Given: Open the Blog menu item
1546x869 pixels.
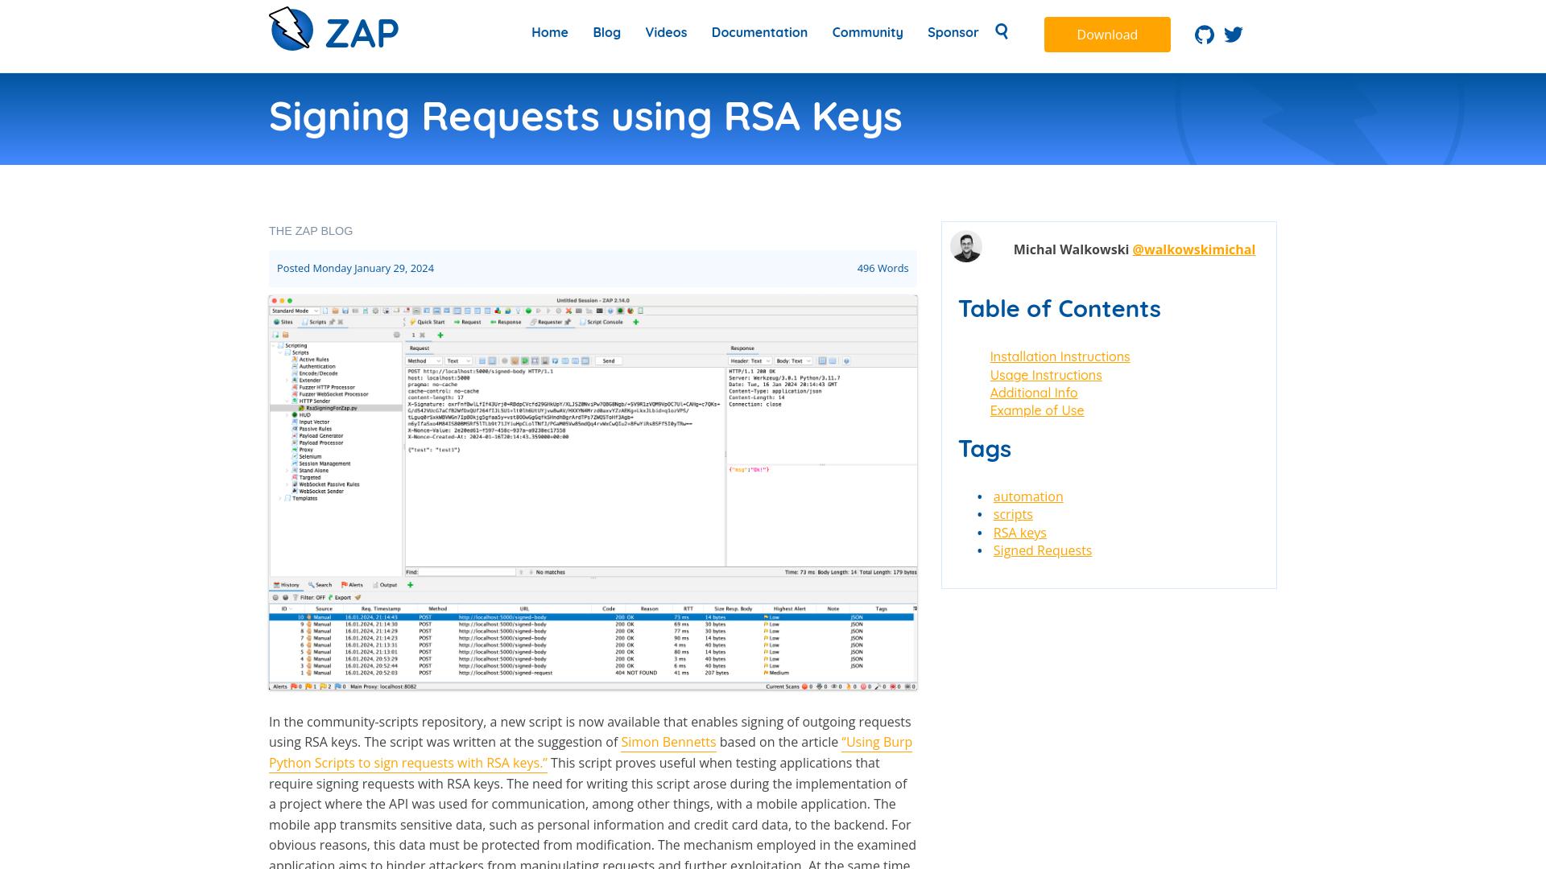Looking at the screenshot, I should tap(607, 32).
